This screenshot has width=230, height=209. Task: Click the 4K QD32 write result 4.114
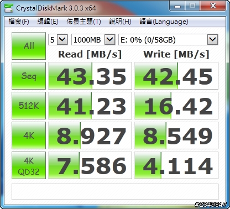[176, 165]
